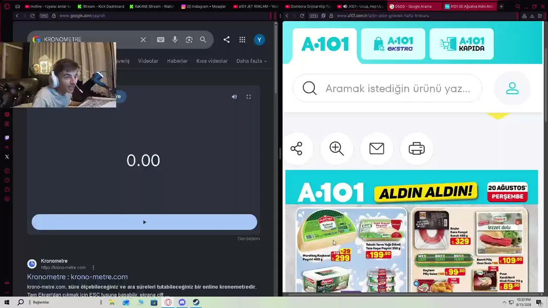Click the share icon on Google page
Screen dimensions: 548x308
(226, 40)
